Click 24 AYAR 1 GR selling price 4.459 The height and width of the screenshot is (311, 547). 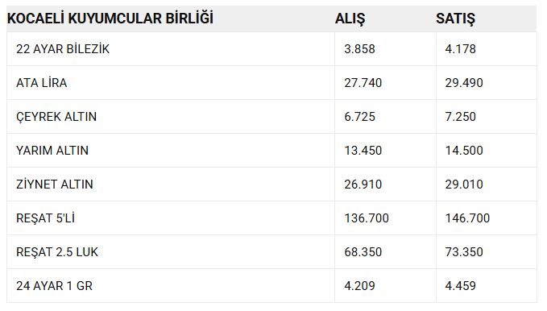pyautogui.click(x=461, y=286)
